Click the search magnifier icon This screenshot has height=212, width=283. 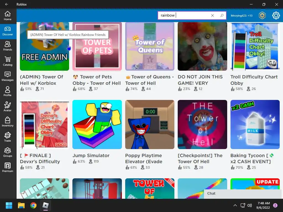222,15
